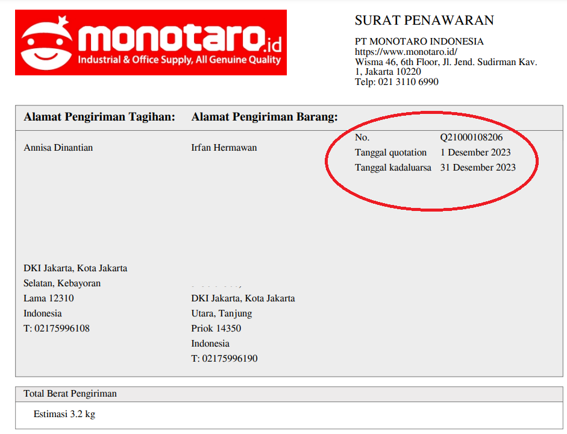Click the company phone Telp: 021 3110 6990
The width and height of the screenshot is (567, 434).
[x=396, y=81]
